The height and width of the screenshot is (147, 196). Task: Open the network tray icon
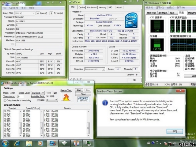170,143
